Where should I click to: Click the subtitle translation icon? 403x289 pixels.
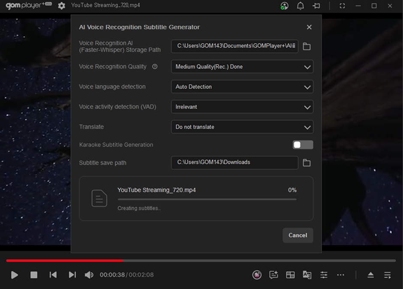[x=307, y=275]
